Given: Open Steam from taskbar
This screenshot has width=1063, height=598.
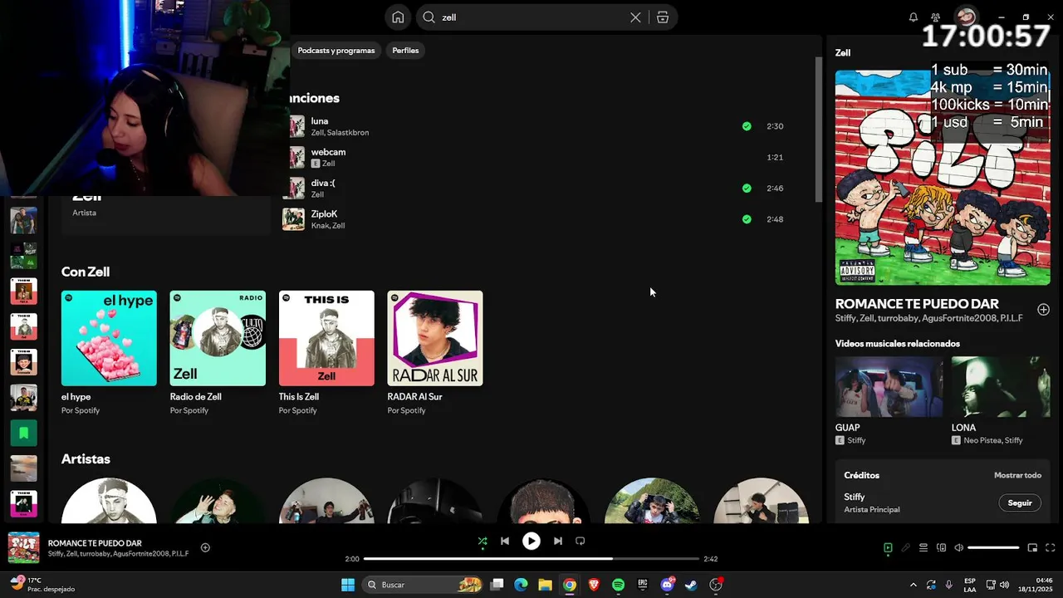Looking at the screenshot, I should coord(691,585).
